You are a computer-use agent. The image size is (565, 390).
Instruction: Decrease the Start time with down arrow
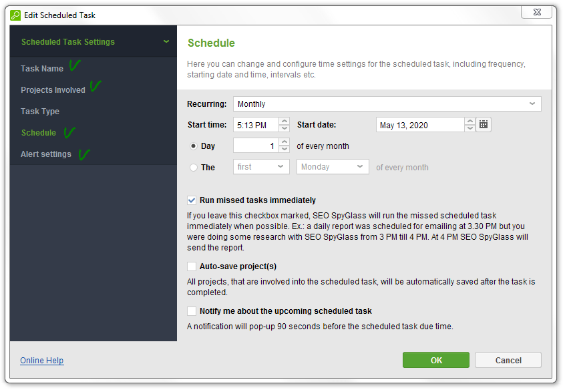pyautogui.click(x=285, y=128)
